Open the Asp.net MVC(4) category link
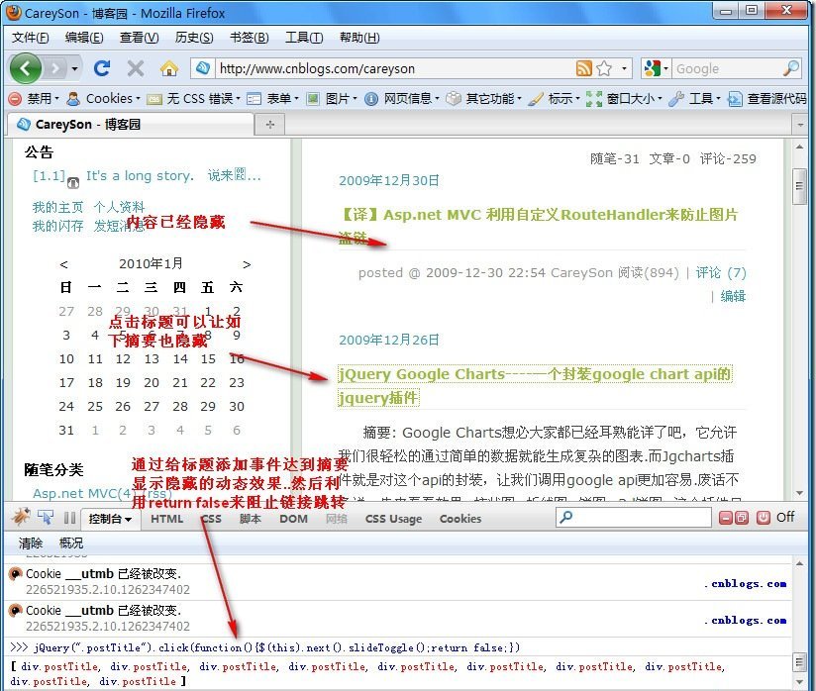 click(82, 493)
